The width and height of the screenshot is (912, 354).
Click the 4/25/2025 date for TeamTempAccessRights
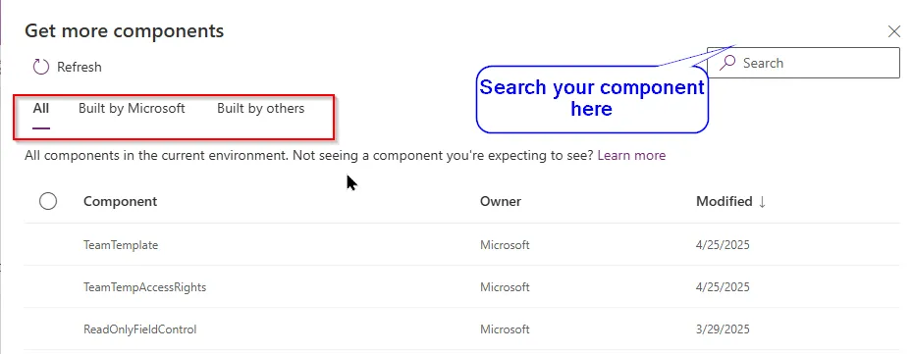(x=723, y=287)
